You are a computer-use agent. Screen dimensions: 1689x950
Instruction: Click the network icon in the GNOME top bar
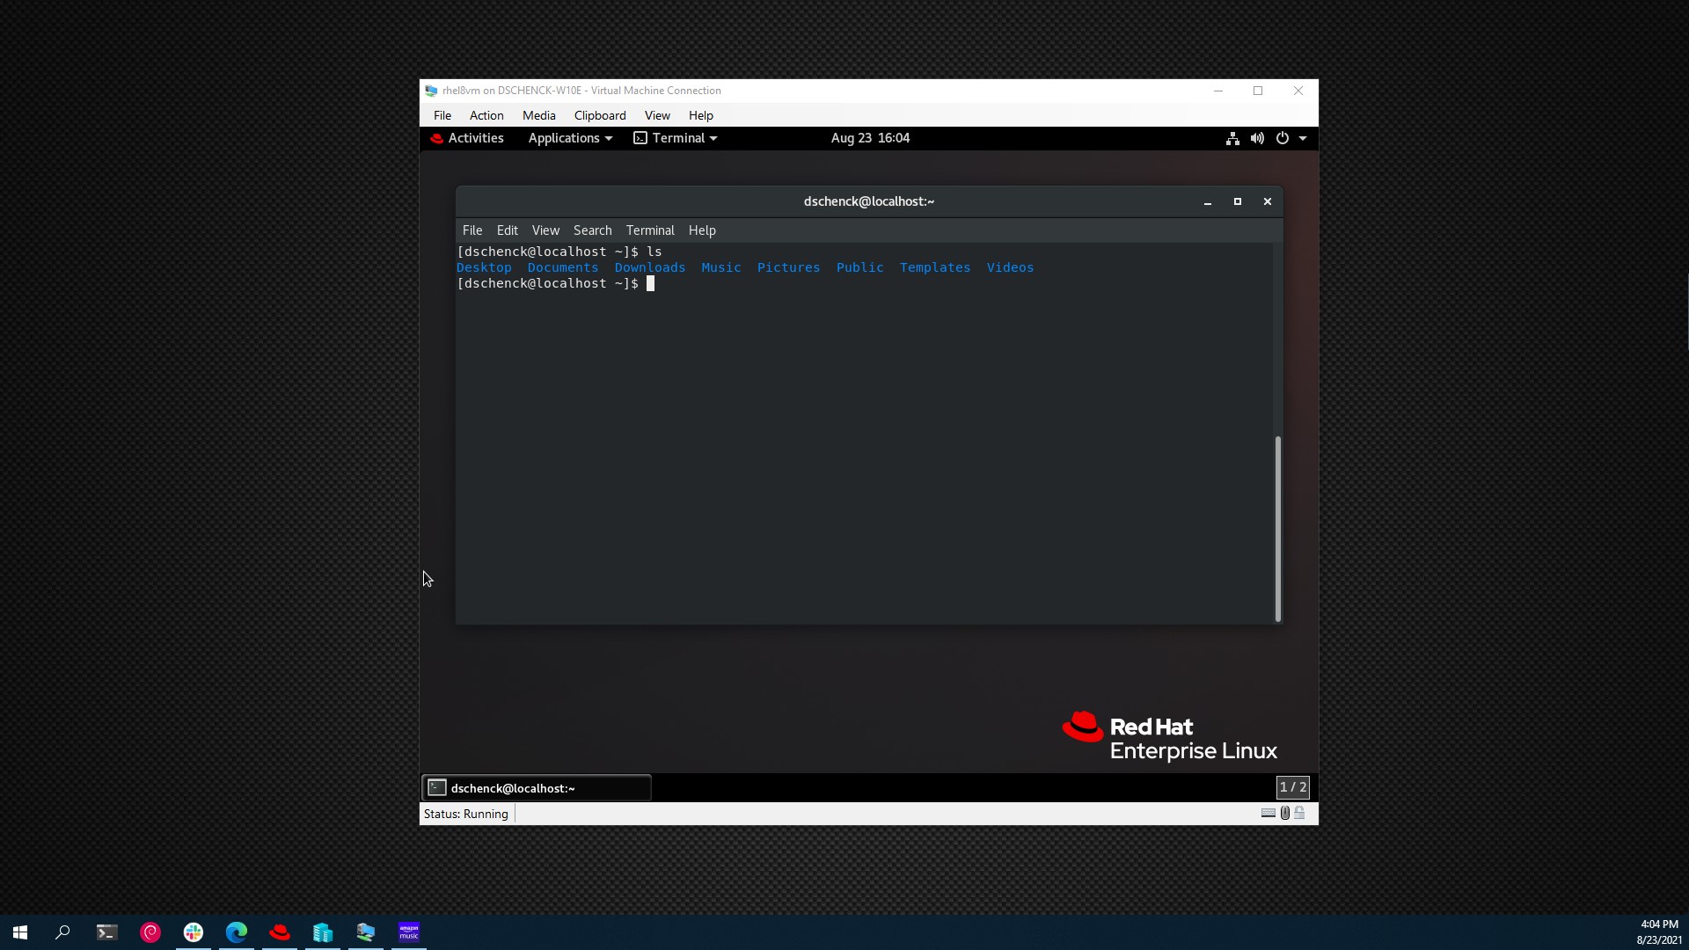1232,138
